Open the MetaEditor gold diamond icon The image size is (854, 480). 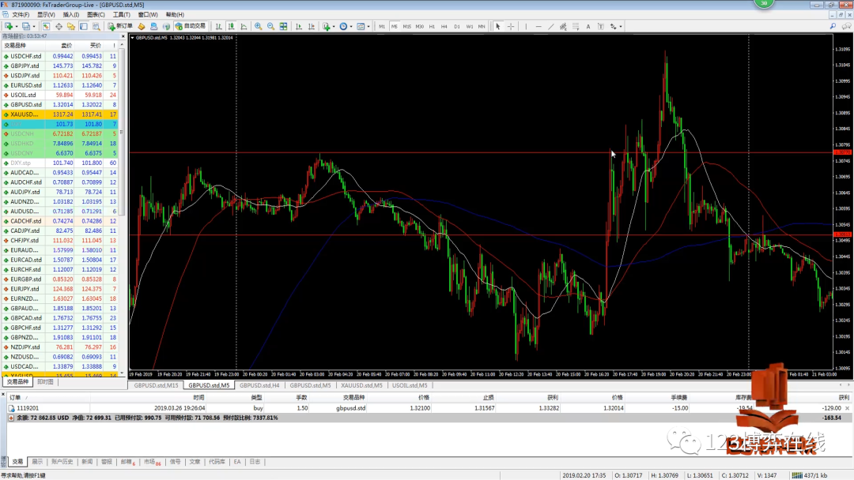[x=142, y=26]
